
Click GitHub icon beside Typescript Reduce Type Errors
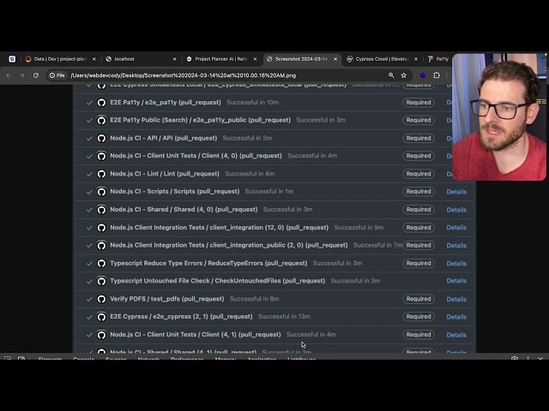point(101,263)
